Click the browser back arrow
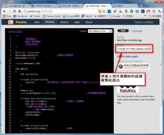This screenshot has height=135, width=164. click(x=4, y=11)
